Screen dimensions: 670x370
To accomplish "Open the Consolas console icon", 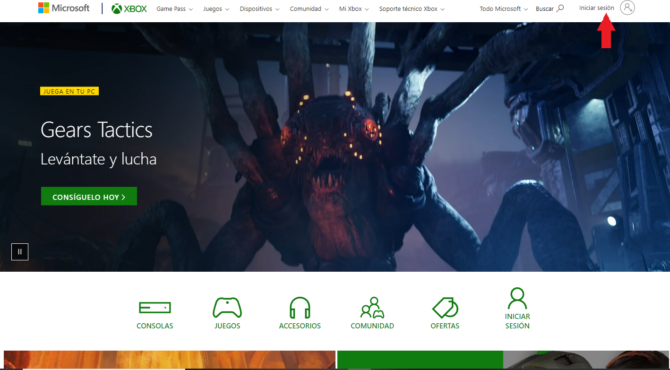I will tap(155, 308).
